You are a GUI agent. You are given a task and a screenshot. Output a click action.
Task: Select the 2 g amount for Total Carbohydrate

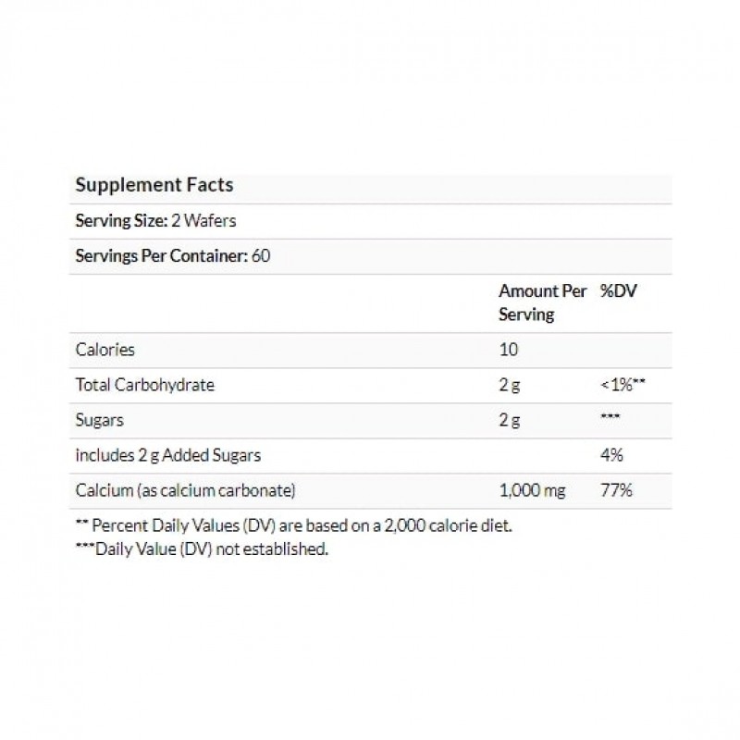pyautogui.click(x=509, y=385)
